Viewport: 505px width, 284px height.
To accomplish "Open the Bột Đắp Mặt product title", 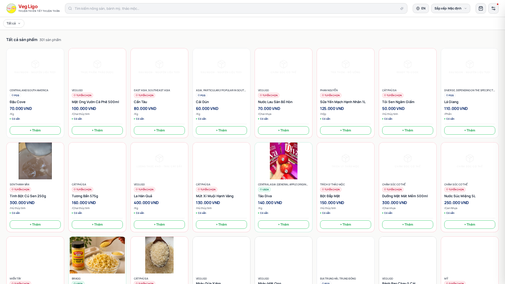I will click(330, 196).
